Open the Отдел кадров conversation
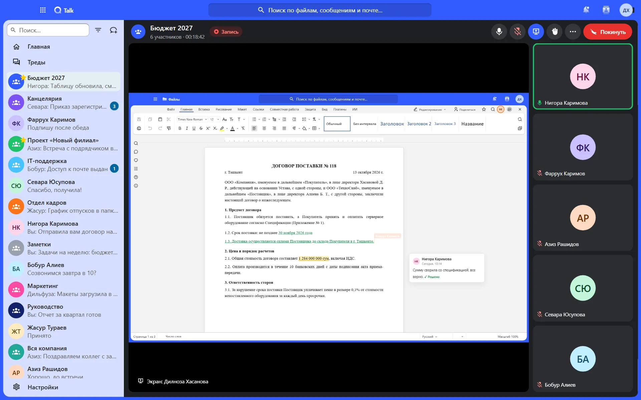This screenshot has width=641, height=400. (63, 207)
